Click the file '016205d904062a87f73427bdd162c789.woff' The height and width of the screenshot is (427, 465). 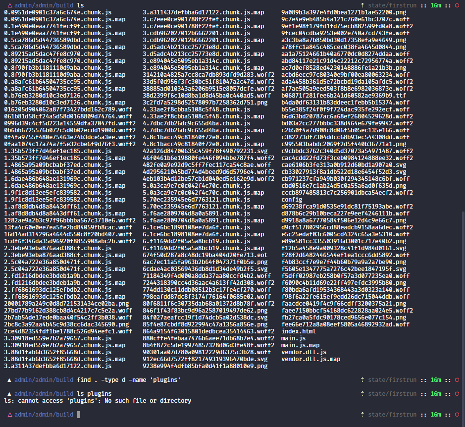(x=68, y=109)
